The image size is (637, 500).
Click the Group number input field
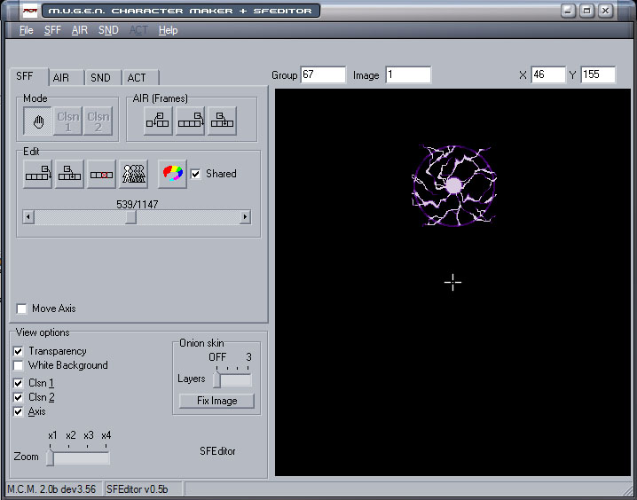[323, 75]
